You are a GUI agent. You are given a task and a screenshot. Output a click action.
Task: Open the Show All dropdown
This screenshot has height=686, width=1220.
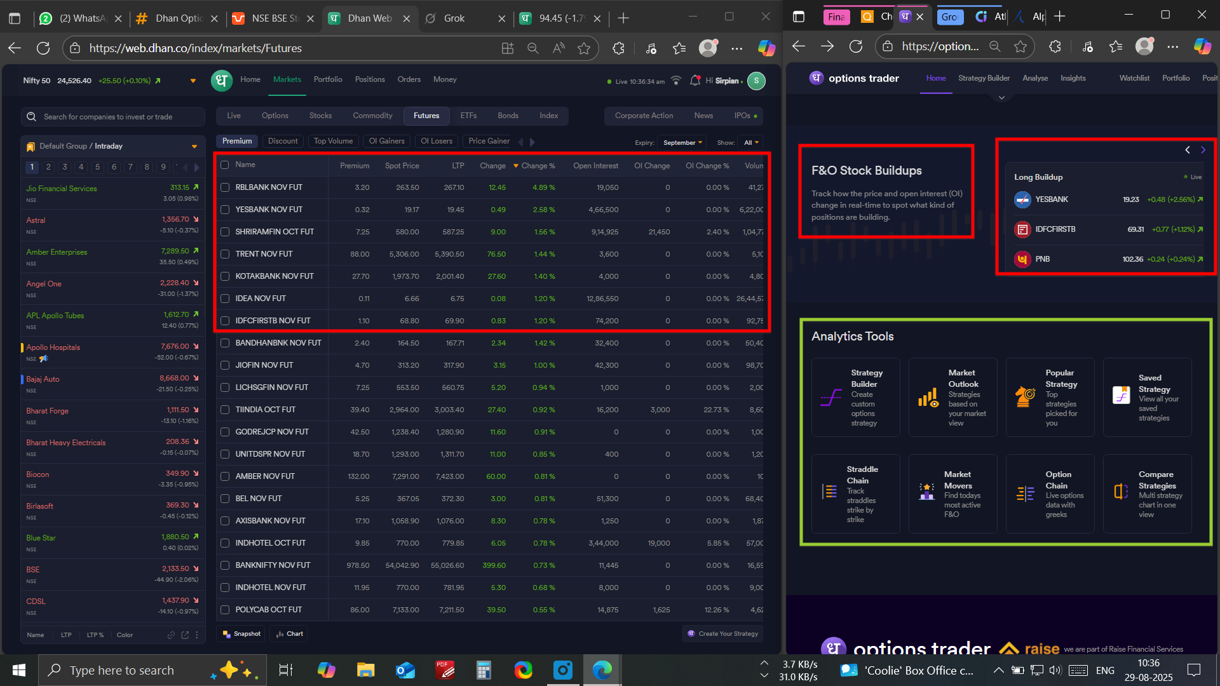[751, 143]
